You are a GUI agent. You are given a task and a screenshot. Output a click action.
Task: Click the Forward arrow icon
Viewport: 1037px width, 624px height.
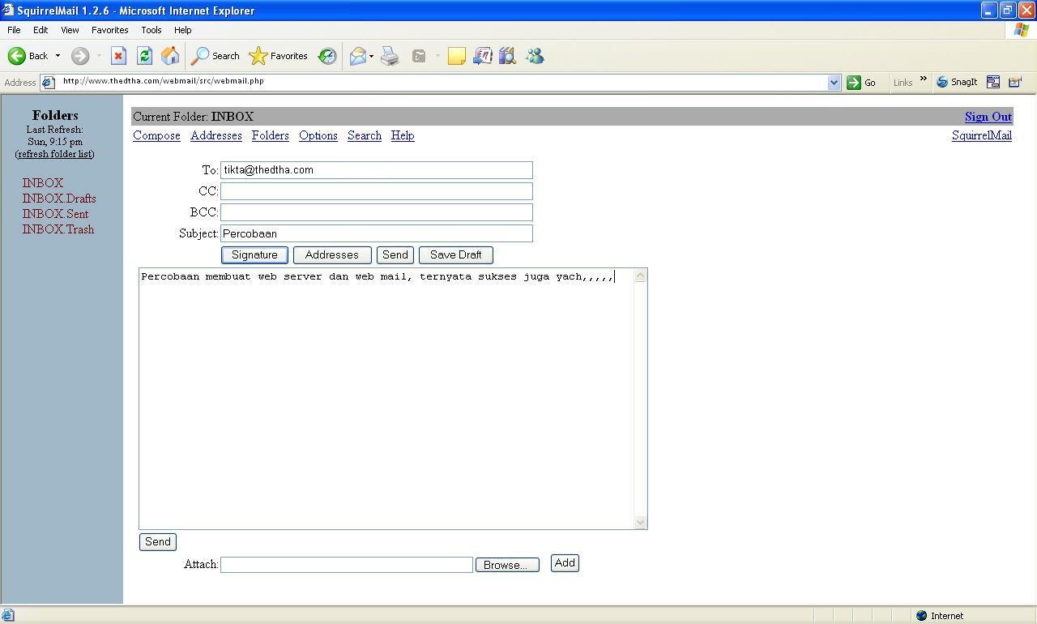[79, 56]
